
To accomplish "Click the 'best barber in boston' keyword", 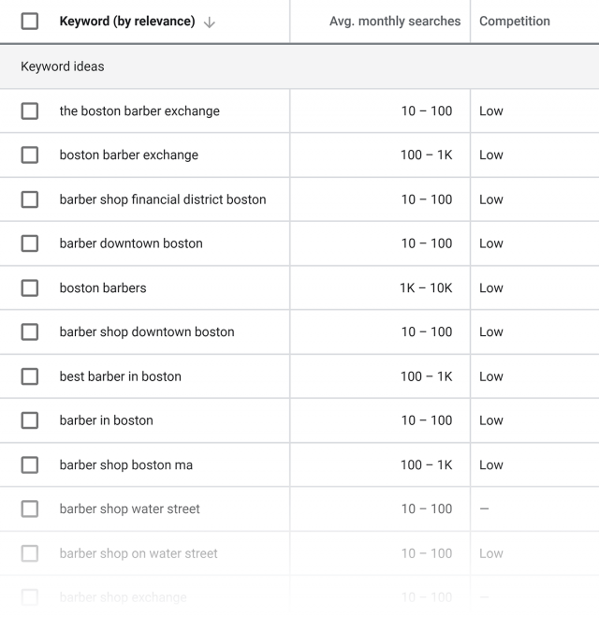I will [120, 376].
